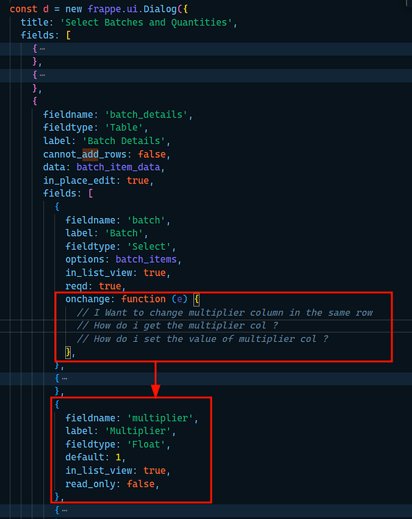The width and height of the screenshot is (412, 519).
Task: Click the numeric value 1 after default
Action: 118,457
